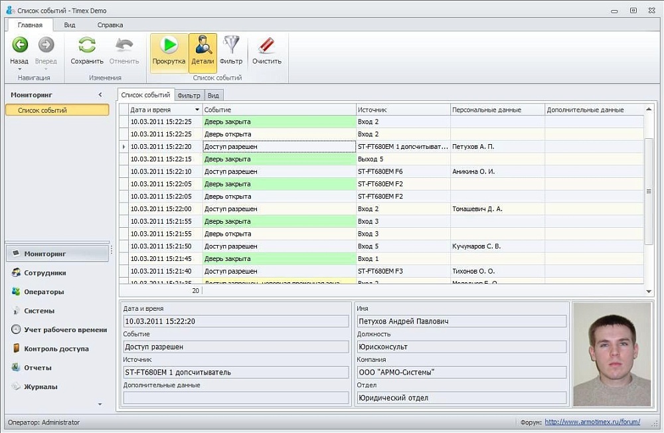Click the Clear (Очистить) eraser icon
This screenshot has height=433, width=664.
tap(266, 45)
